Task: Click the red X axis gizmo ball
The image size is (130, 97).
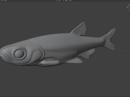Action: tap(127, 8)
